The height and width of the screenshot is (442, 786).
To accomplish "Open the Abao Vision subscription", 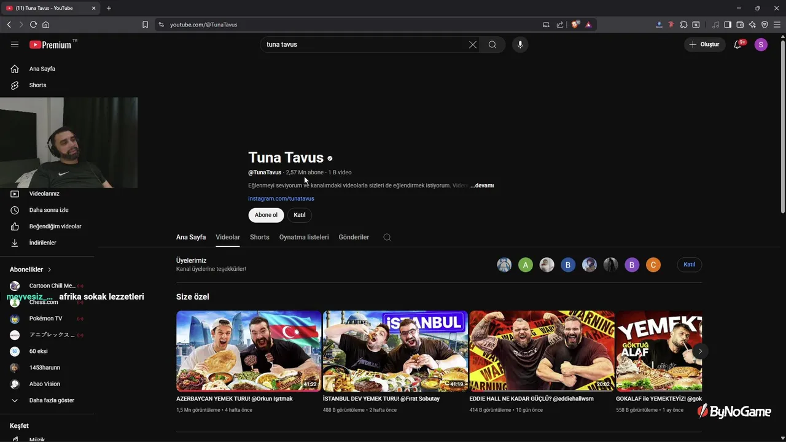I will [44, 384].
